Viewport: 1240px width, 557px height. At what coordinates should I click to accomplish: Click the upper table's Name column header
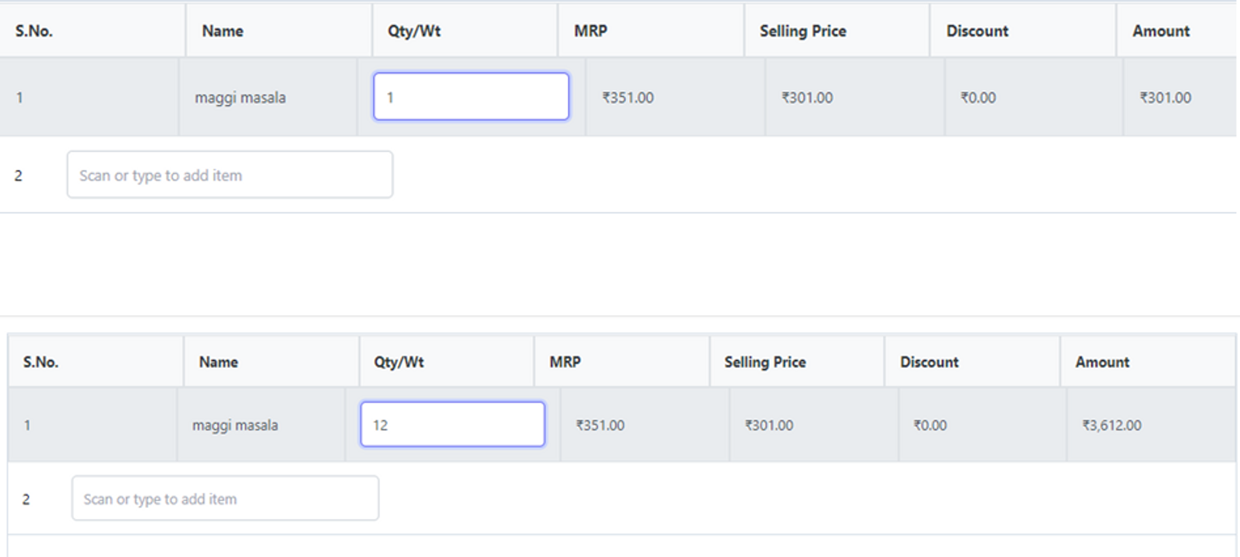point(223,31)
